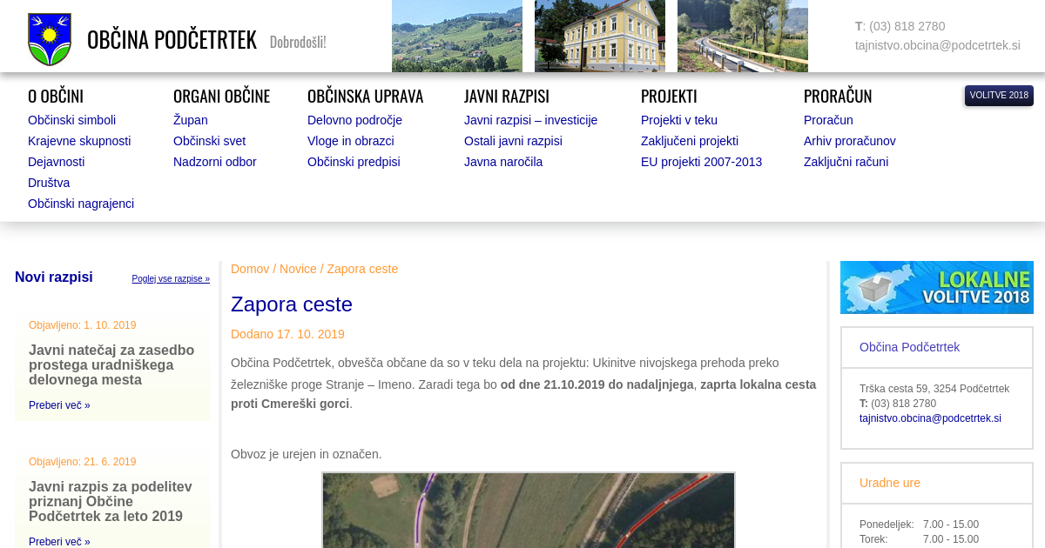This screenshot has height=548, width=1045.
Task: Click the sidebar tajnistvo email address link
Action: click(930, 418)
